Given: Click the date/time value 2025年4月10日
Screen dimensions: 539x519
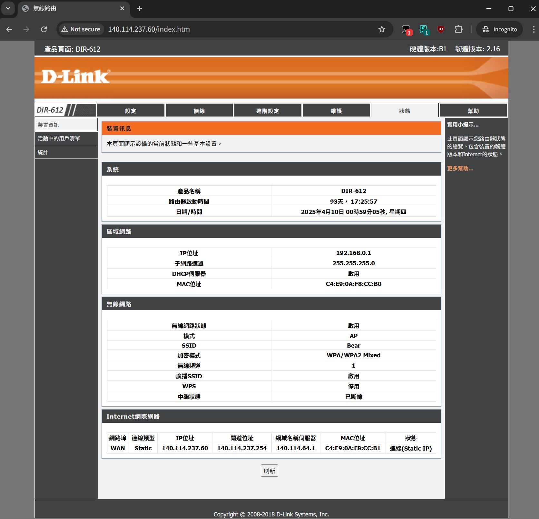Looking at the screenshot, I should click(353, 212).
